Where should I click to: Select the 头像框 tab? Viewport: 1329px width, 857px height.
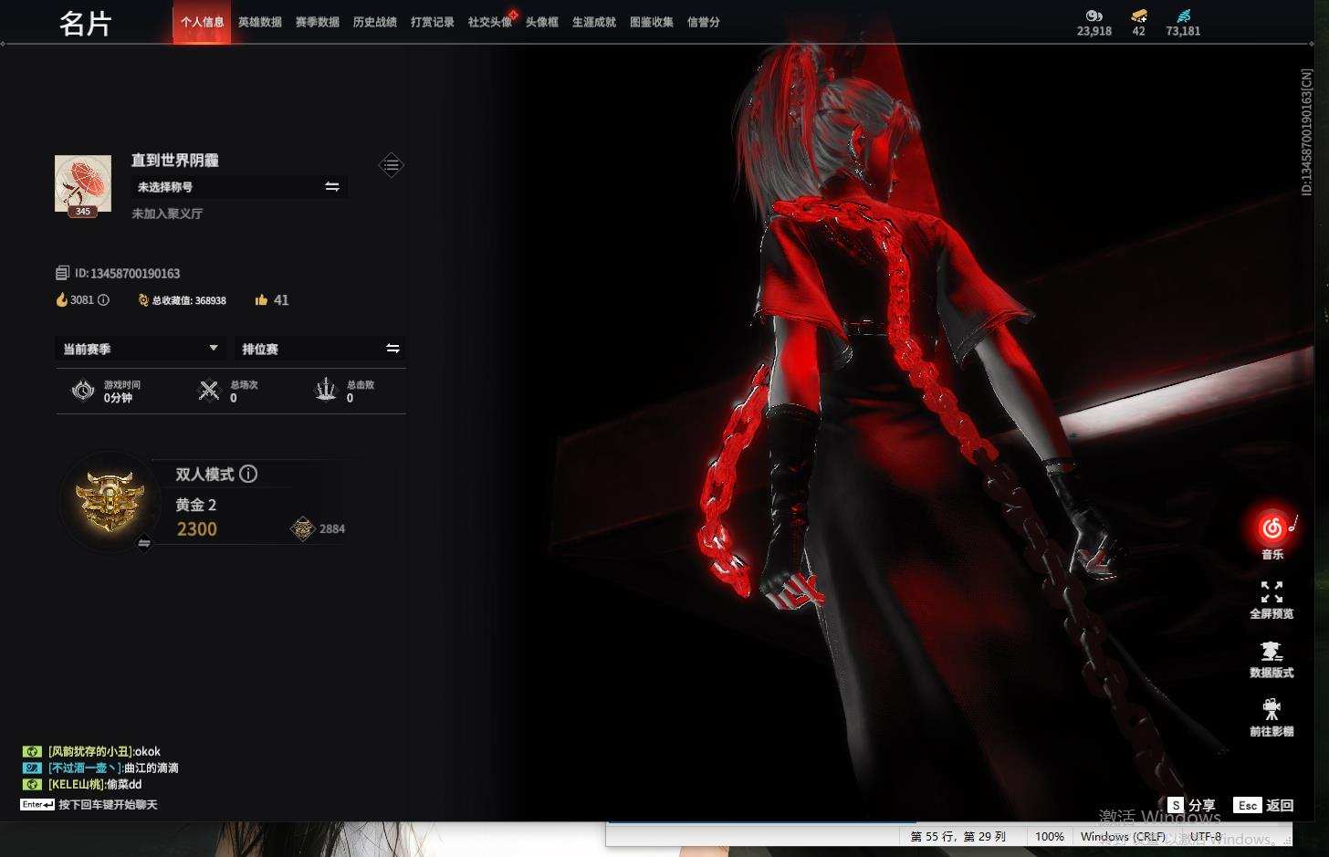(x=542, y=22)
